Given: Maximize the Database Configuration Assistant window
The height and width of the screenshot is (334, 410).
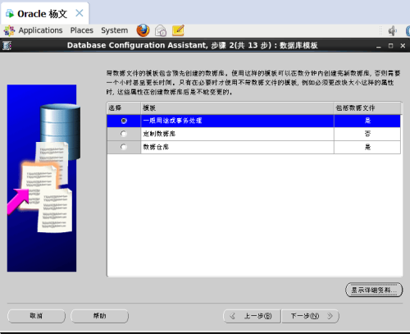Looking at the screenshot, I should (x=390, y=46).
